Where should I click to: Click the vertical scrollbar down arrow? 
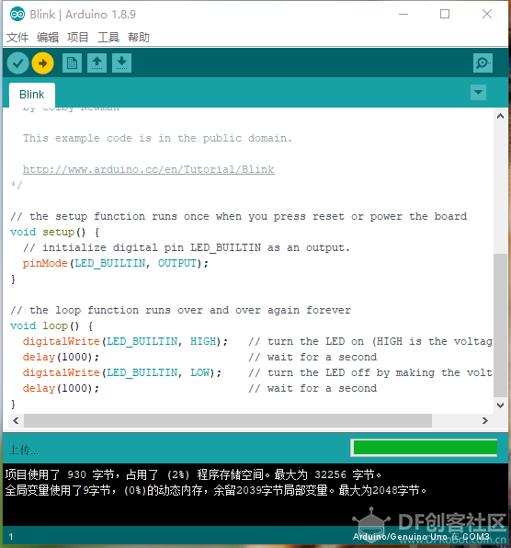tap(500, 405)
